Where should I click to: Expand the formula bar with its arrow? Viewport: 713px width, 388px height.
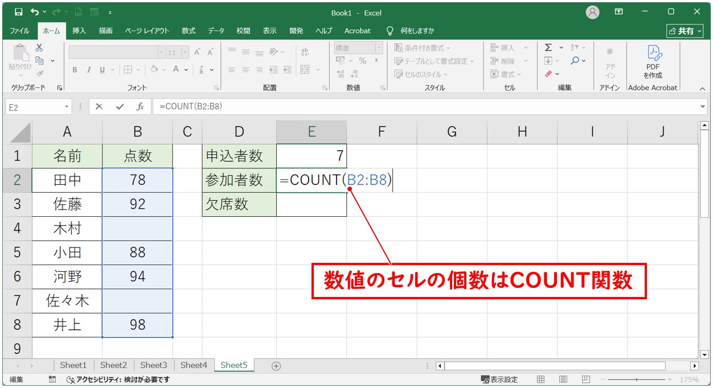tap(702, 106)
